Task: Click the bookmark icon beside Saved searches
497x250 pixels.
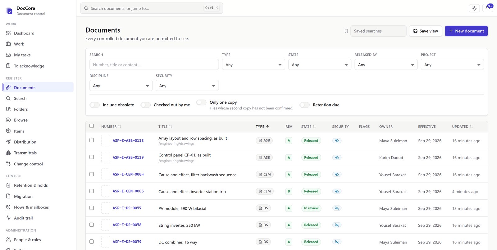Action: (x=346, y=31)
